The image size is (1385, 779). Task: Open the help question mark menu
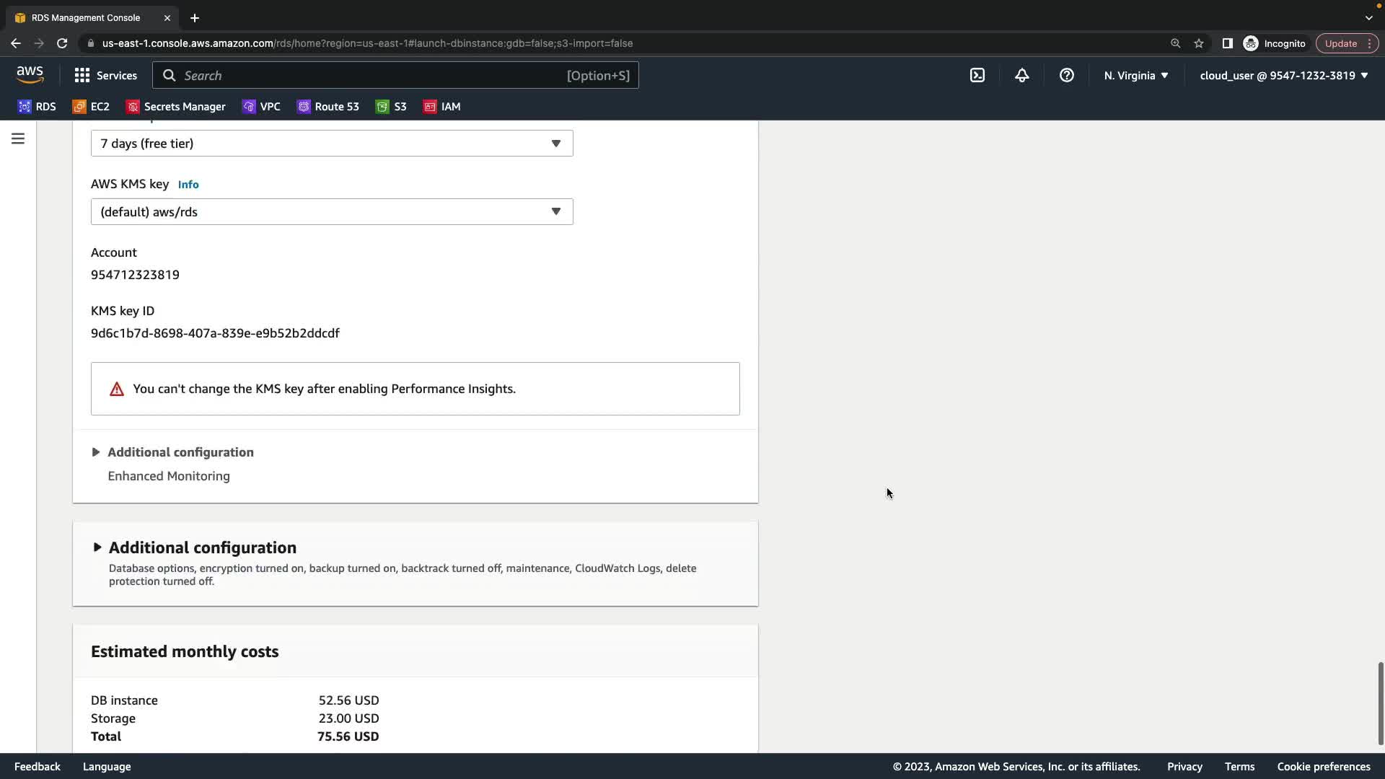click(1066, 75)
